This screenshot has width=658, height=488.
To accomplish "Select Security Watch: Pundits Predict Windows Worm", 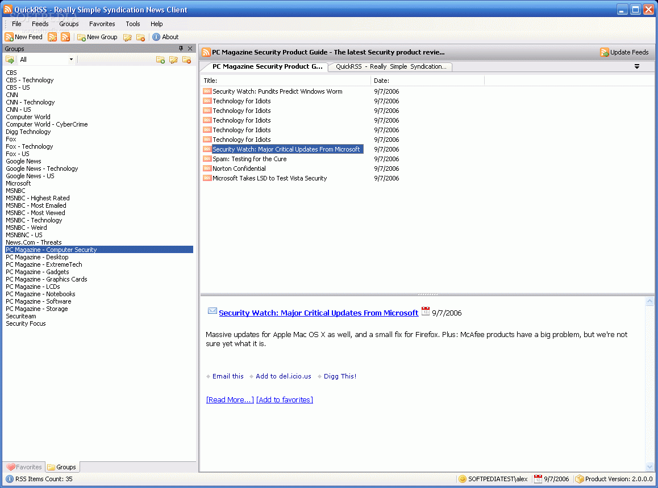I will pos(277,91).
